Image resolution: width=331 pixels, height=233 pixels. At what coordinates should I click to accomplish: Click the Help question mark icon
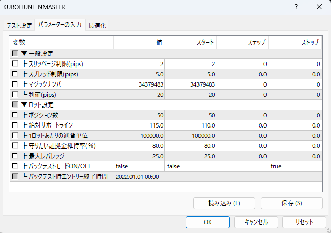[297, 7]
